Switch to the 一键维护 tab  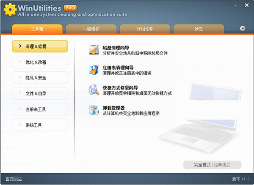tap(91, 29)
